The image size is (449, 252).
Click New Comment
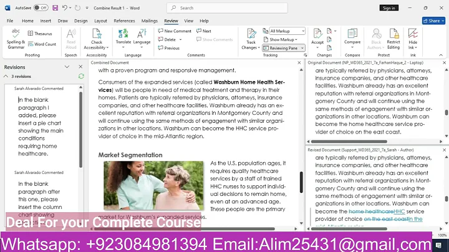pyautogui.click(x=175, y=31)
